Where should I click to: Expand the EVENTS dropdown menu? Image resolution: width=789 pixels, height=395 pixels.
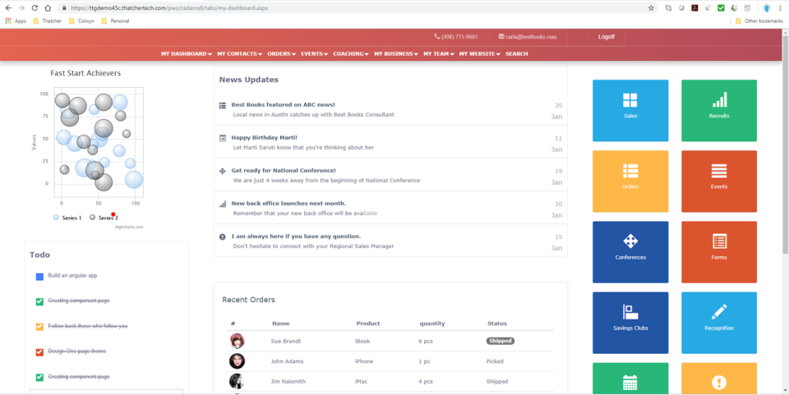(x=315, y=53)
